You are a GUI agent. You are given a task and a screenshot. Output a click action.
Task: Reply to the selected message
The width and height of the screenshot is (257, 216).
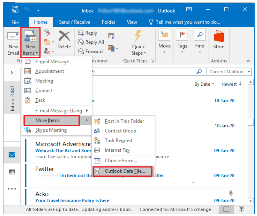point(88,33)
